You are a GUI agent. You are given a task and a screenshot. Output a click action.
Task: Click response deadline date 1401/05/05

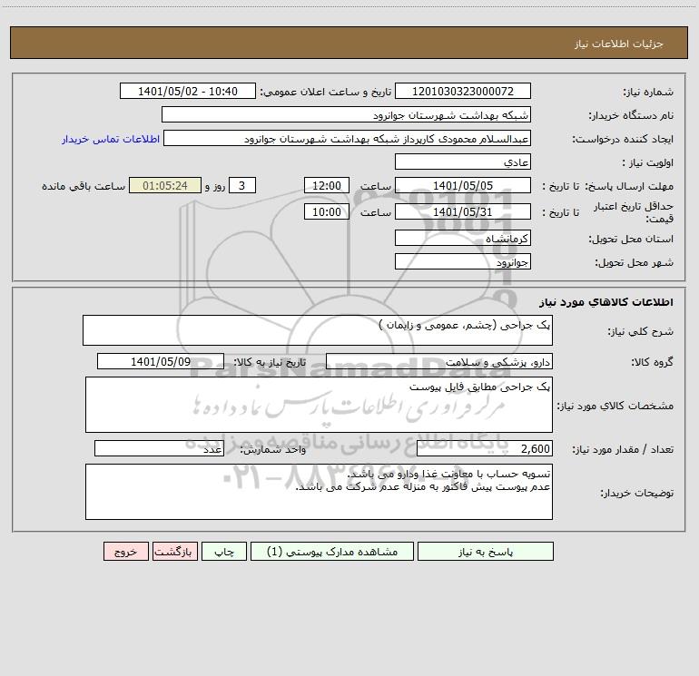[x=463, y=186]
